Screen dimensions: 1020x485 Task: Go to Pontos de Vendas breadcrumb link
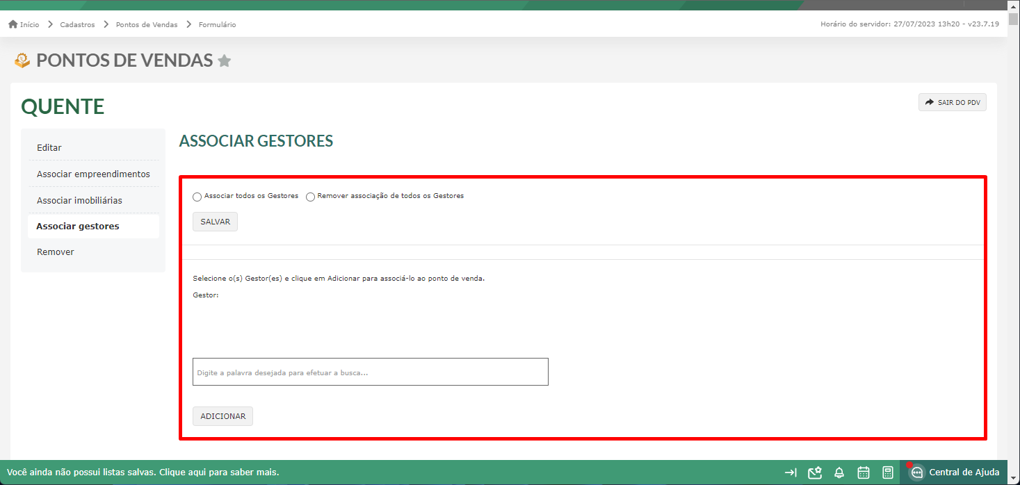[x=147, y=24]
